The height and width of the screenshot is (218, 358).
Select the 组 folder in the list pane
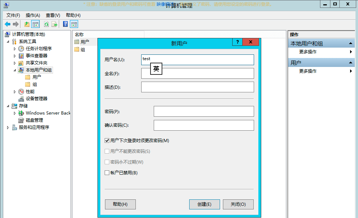click(80, 49)
